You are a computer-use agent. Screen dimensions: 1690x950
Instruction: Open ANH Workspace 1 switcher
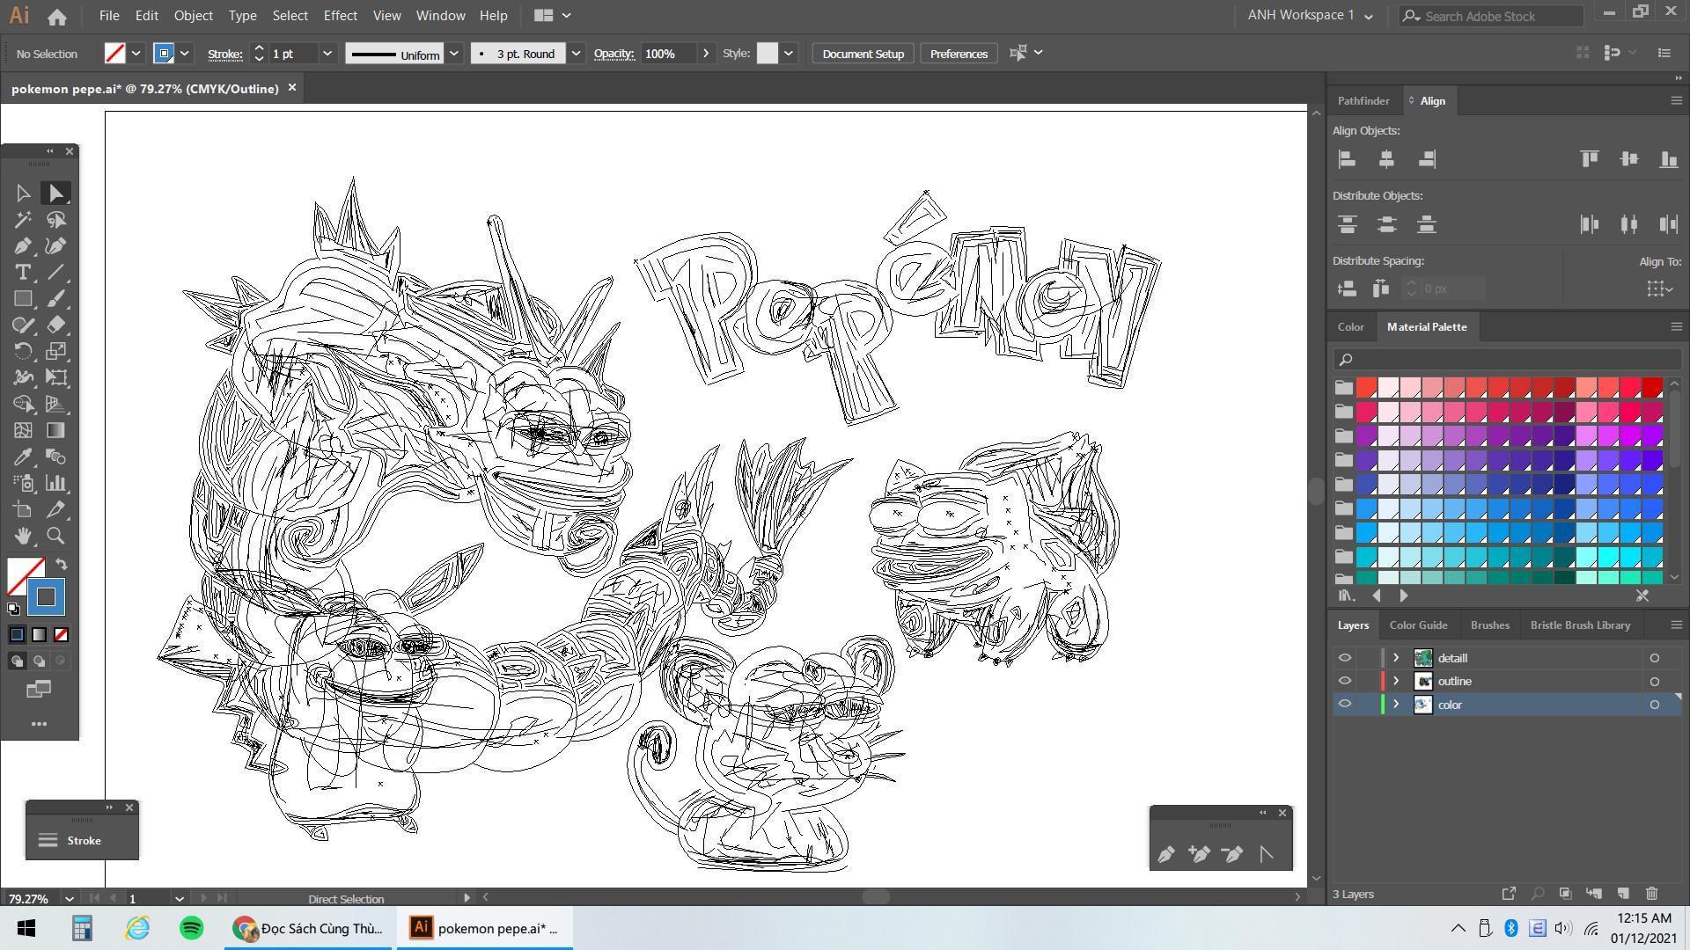[1310, 15]
